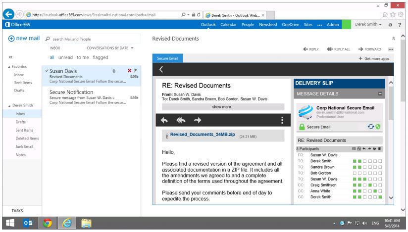The height and width of the screenshot is (232, 408).
Task: Select the 'flagged' mail filter
Action: tap(100, 57)
